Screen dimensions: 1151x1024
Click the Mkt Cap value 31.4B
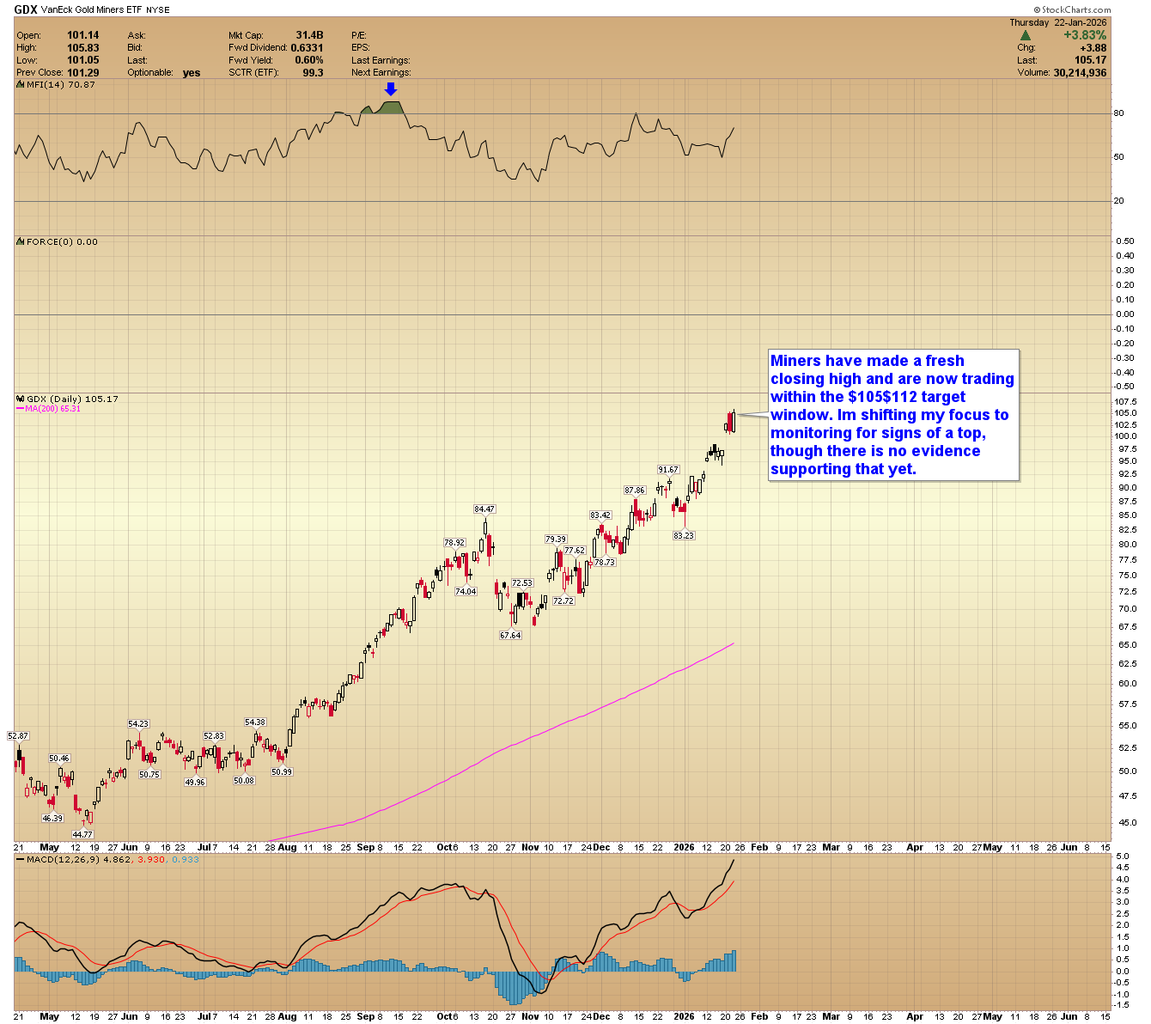click(309, 35)
